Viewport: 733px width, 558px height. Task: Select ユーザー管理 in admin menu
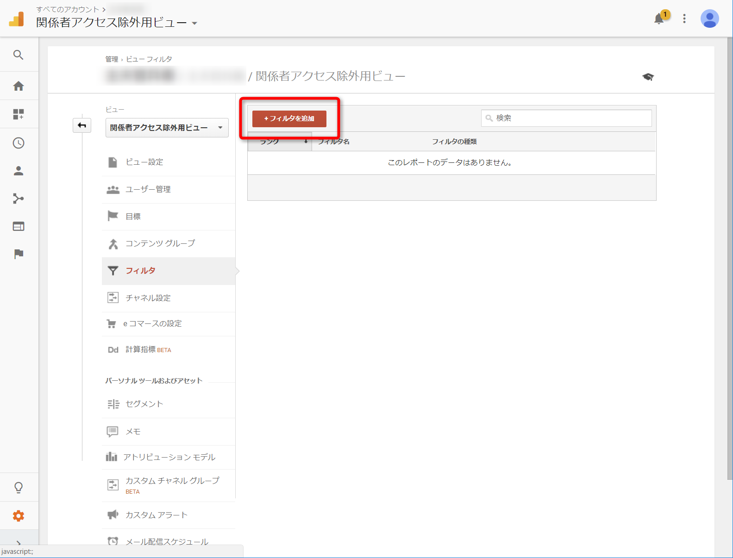click(x=148, y=189)
